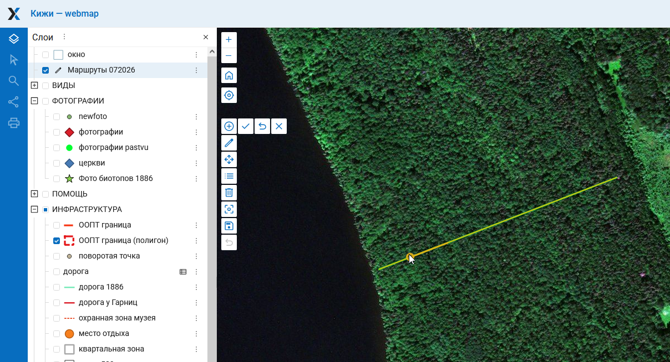670x362 pixels.
Task: Select the move feature tool
Action: coord(229,159)
